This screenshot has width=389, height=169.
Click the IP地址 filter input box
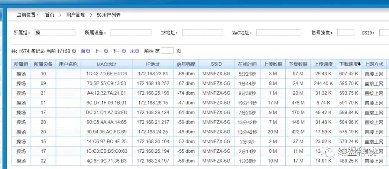click(x=203, y=32)
